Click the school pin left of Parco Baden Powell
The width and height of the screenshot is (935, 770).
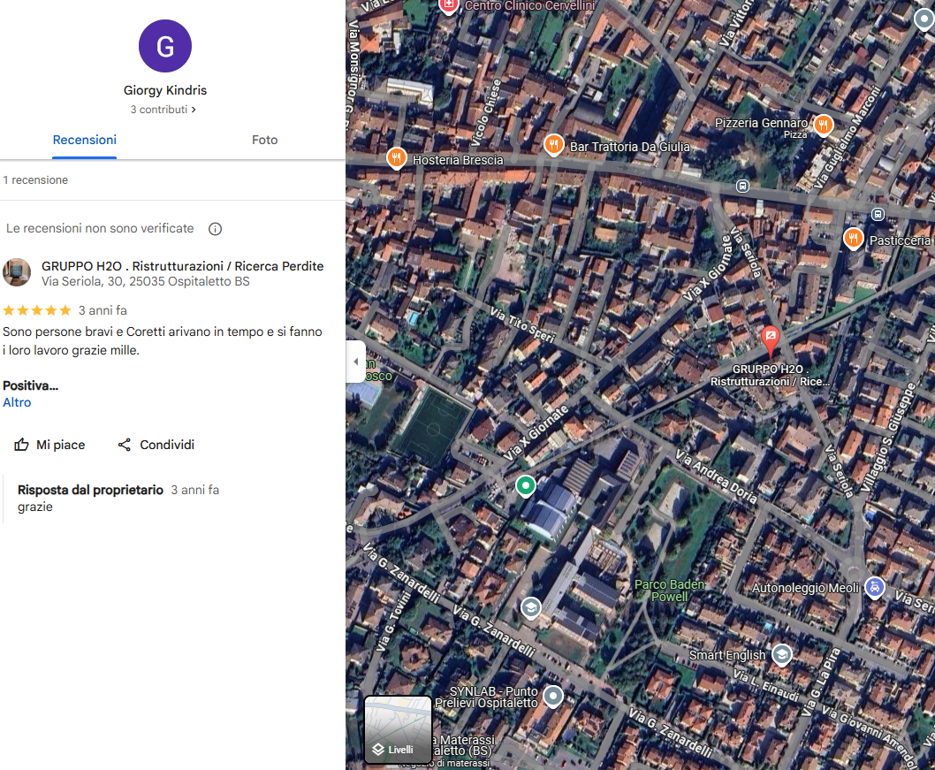coord(531,608)
